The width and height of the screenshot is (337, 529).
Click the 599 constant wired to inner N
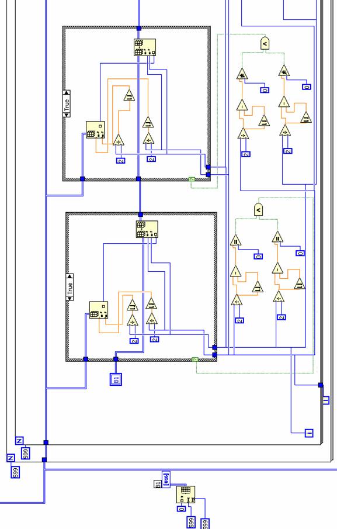[x=26, y=453]
